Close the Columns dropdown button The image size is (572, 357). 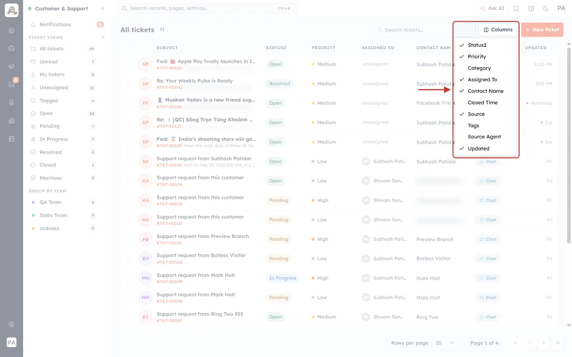tap(498, 30)
